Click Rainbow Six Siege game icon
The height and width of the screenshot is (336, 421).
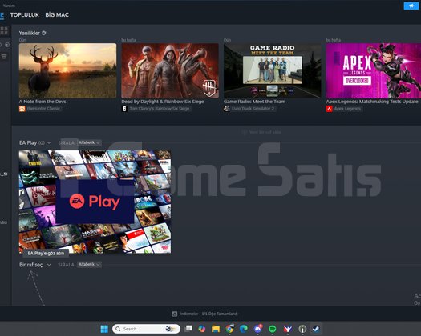click(x=124, y=109)
